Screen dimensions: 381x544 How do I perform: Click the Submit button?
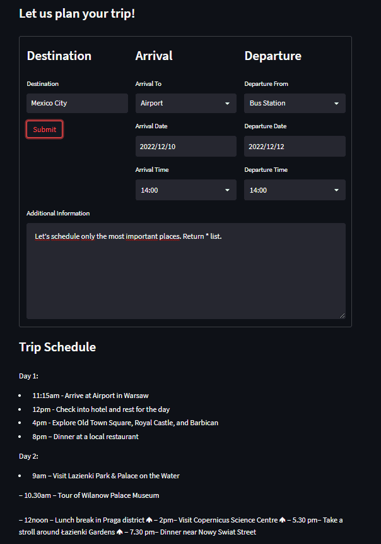[44, 130]
